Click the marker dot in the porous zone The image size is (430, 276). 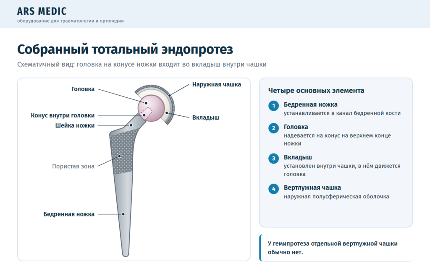pos(120,156)
